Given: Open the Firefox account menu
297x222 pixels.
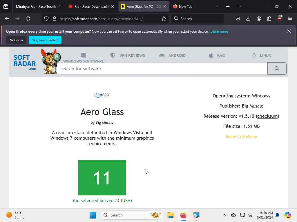Looking at the screenshot, I should coord(259,18).
